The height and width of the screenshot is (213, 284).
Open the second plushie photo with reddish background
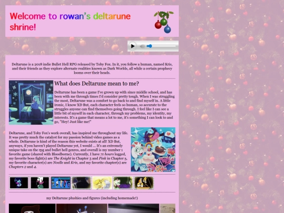(x=82, y=208)
